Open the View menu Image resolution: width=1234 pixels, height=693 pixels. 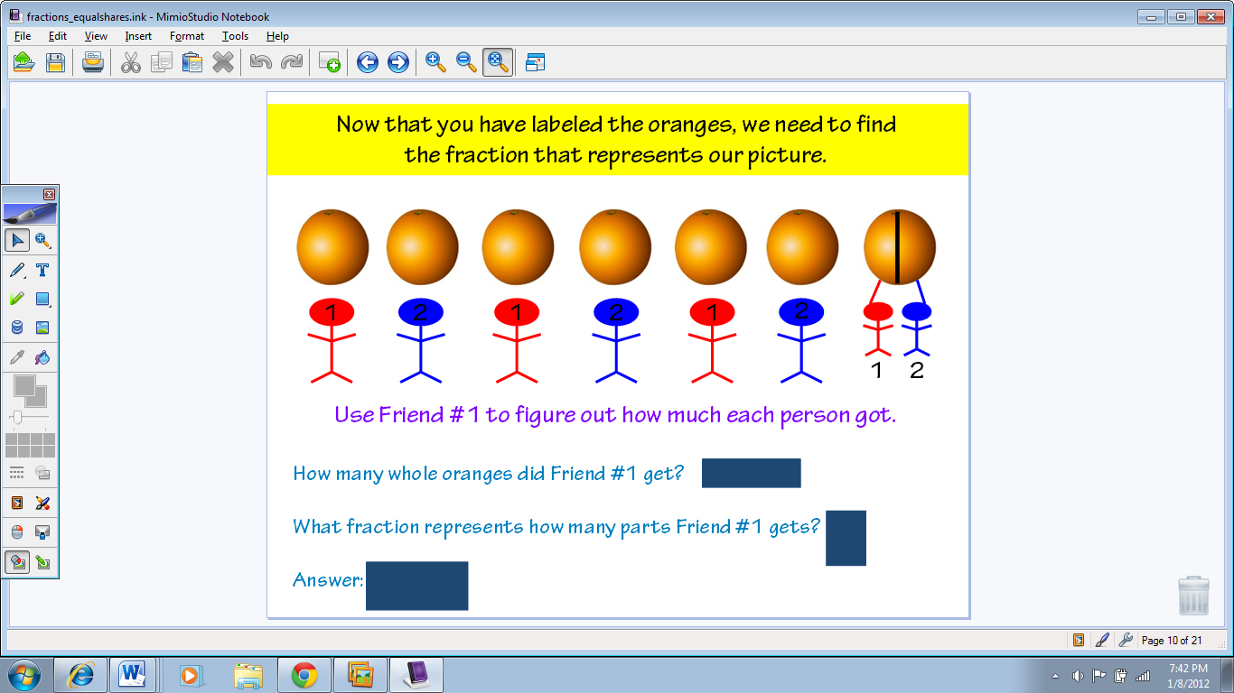pyautogui.click(x=96, y=36)
